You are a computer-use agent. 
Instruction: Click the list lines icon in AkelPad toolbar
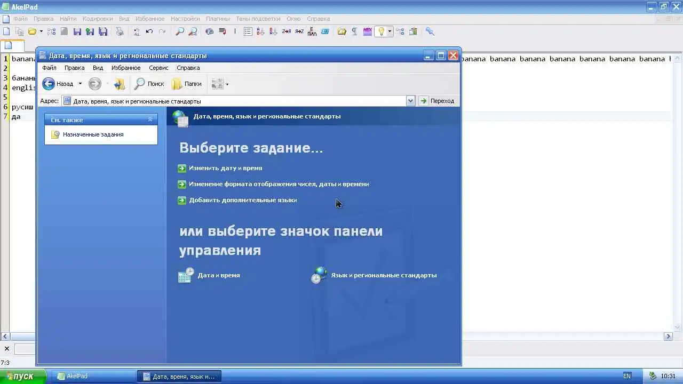tap(248, 31)
